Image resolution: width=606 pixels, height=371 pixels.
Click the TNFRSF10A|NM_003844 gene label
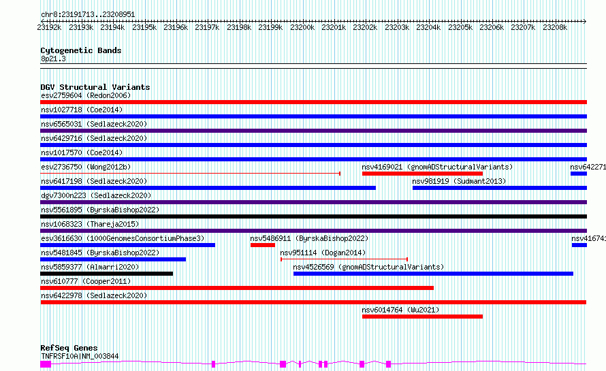(x=80, y=356)
